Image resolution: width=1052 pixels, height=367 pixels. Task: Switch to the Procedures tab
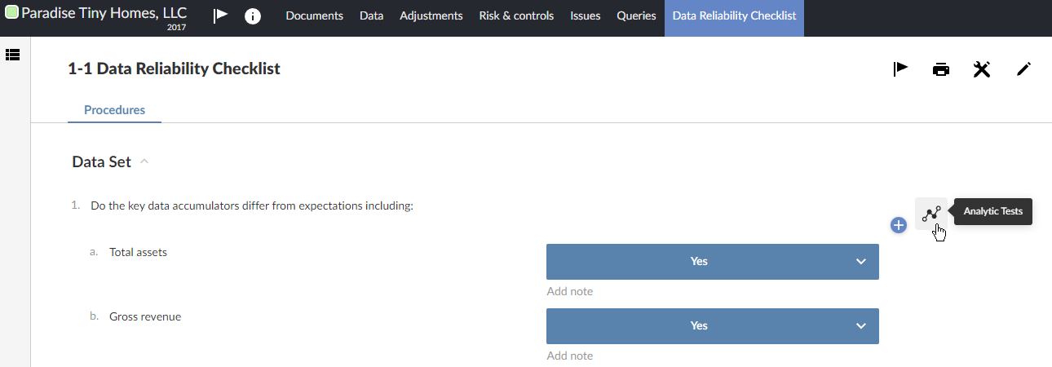114,110
